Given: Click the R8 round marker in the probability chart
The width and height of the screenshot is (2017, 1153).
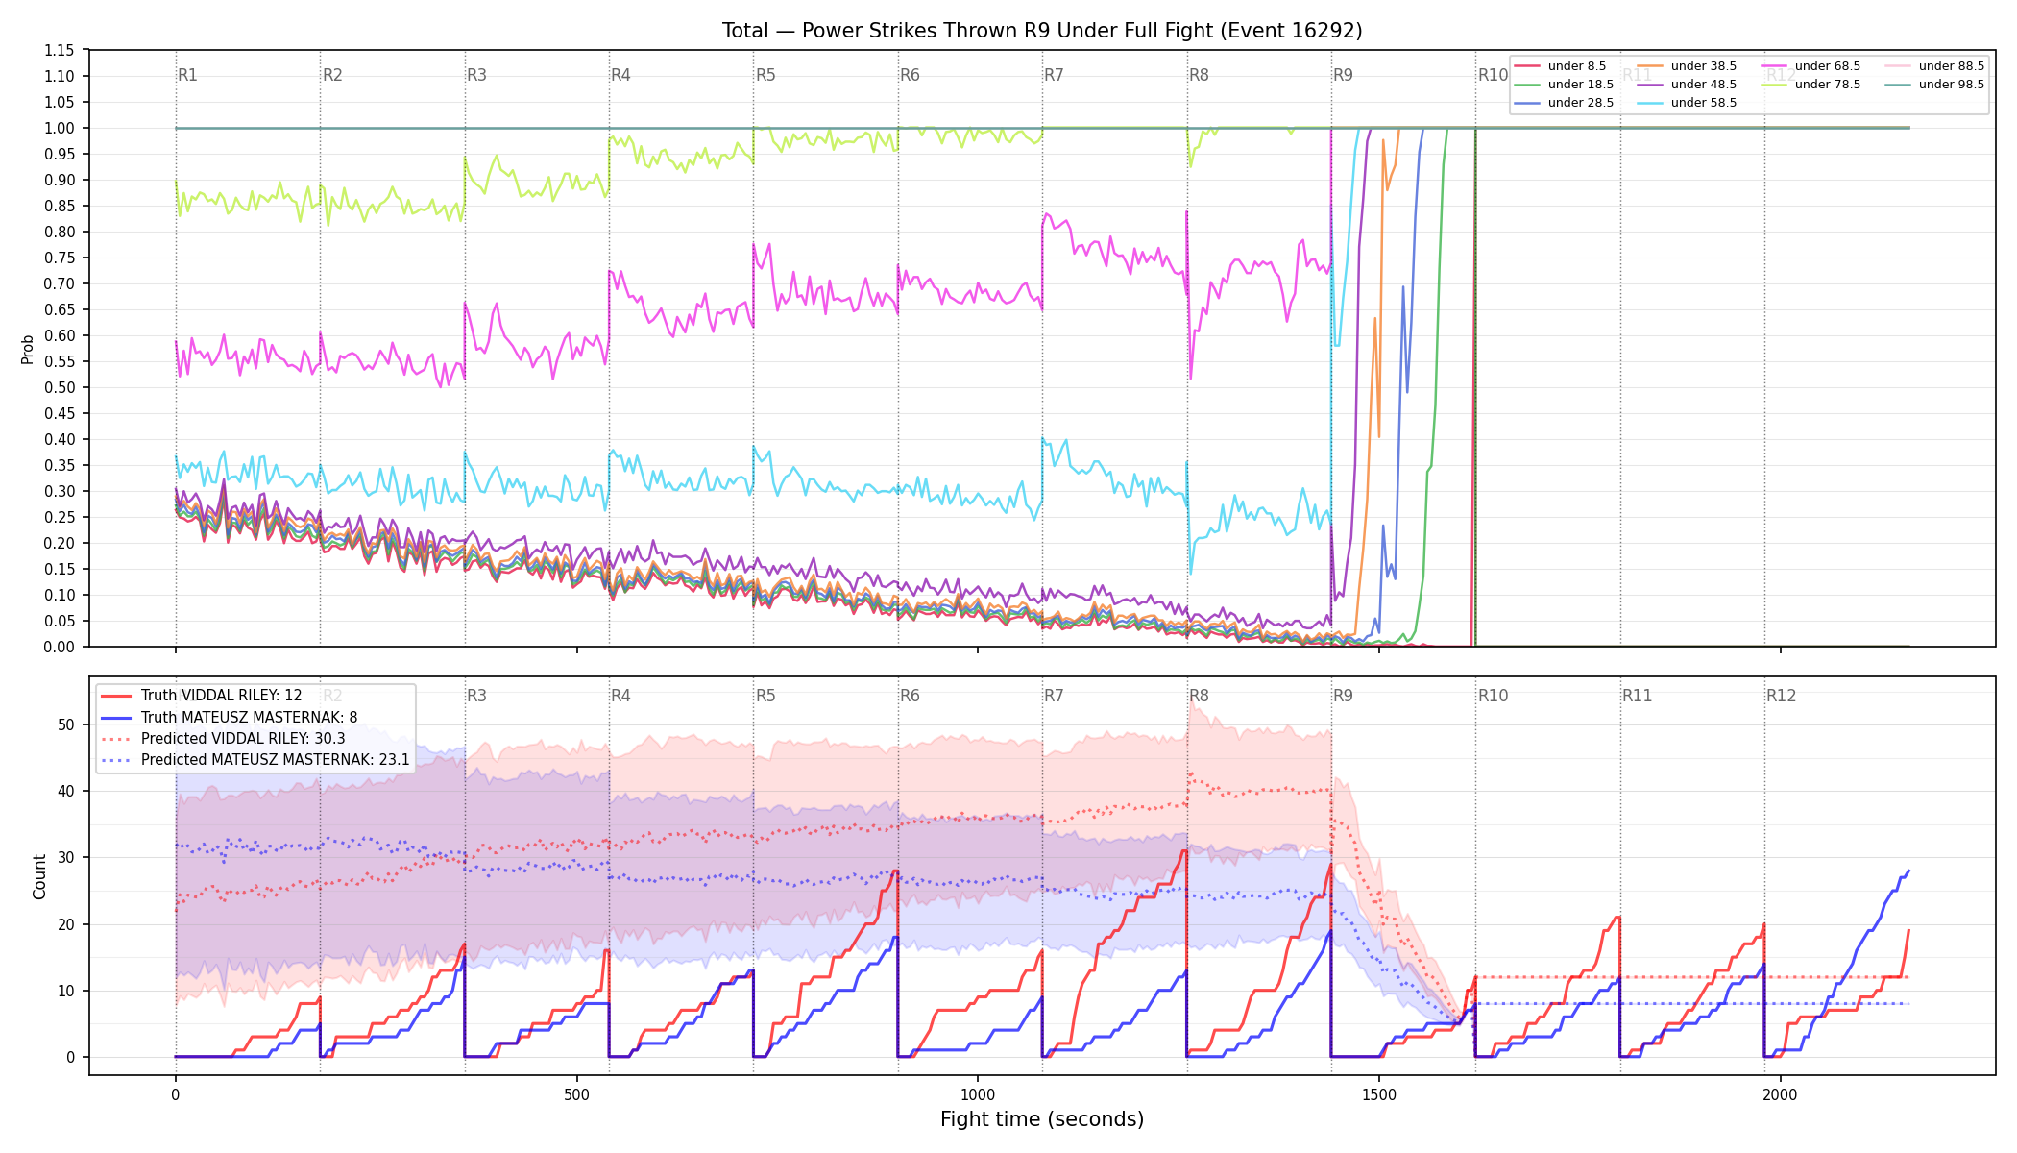Looking at the screenshot, I should click(x=1199, y=75).
